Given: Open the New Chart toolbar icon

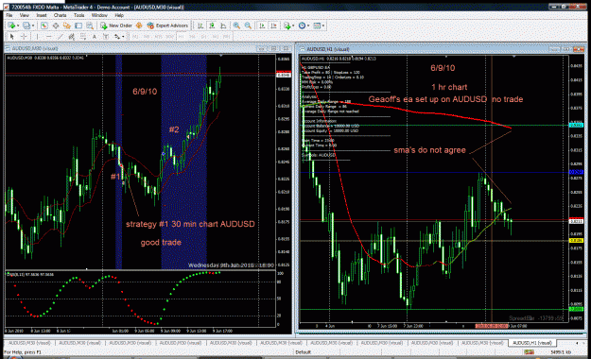Looking at the screenshot, I should pos(11,26).
